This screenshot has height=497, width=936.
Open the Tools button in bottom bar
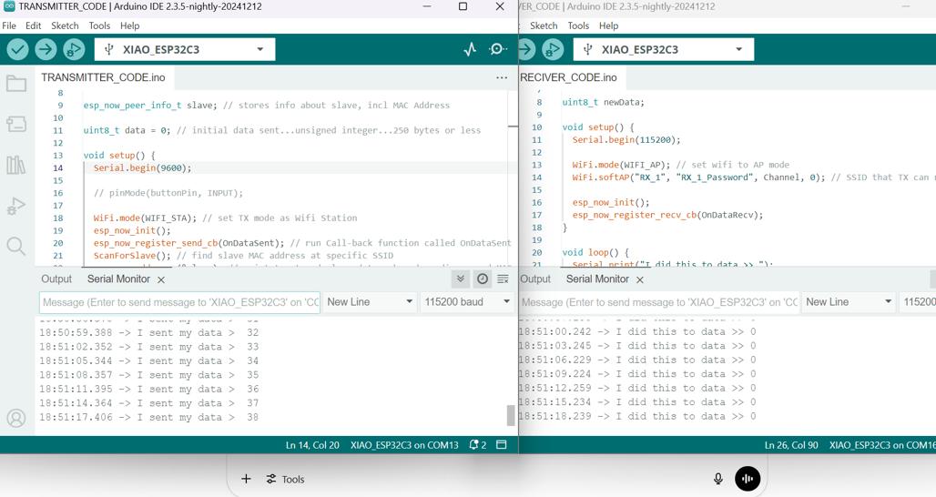tap(285, 479)
